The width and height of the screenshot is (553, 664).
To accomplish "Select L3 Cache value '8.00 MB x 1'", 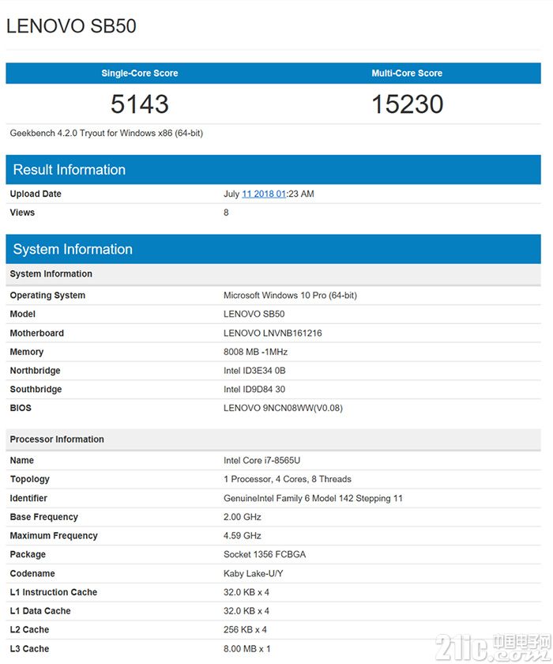I will (246, 649).
